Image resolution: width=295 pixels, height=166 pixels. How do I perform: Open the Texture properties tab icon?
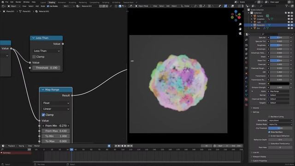tap(246, 105)
